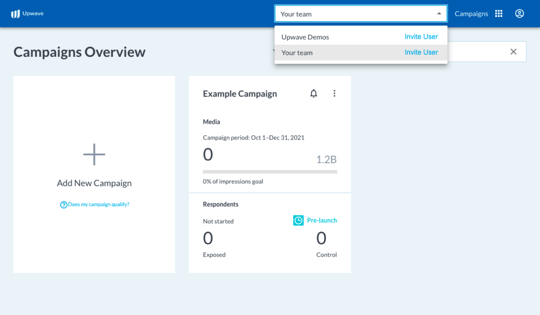Screen dimensions: 540x315
Task: Click the plus icon to add campaign
Action: pyautogui.click(x=94, y=154)
